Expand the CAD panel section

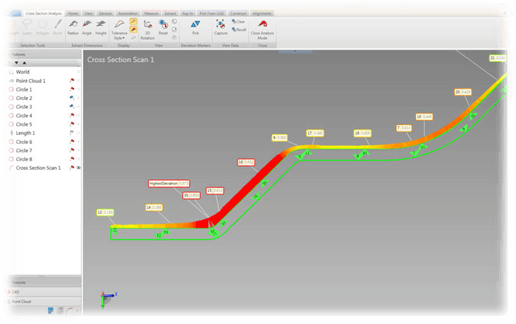[x=44, y=292]
